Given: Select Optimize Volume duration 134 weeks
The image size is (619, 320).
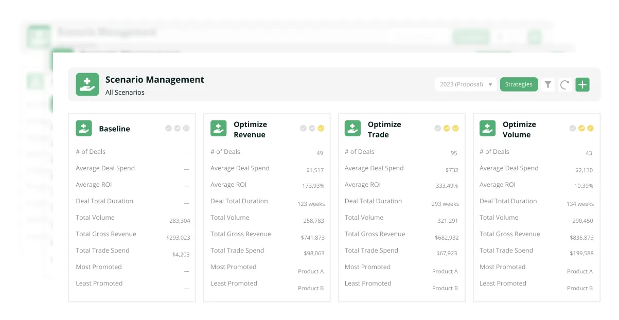Looking at the screenshot, I should click(580, 204).
